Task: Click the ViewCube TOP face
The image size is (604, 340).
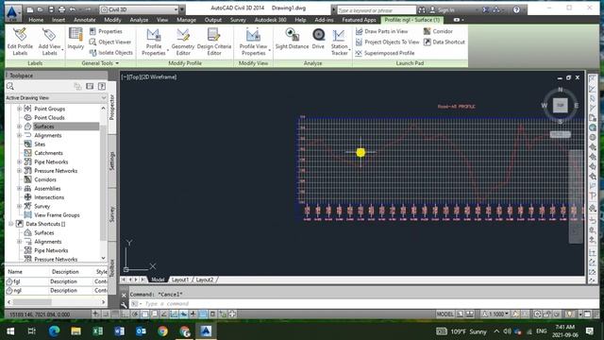Action: (x=560, y=105)
